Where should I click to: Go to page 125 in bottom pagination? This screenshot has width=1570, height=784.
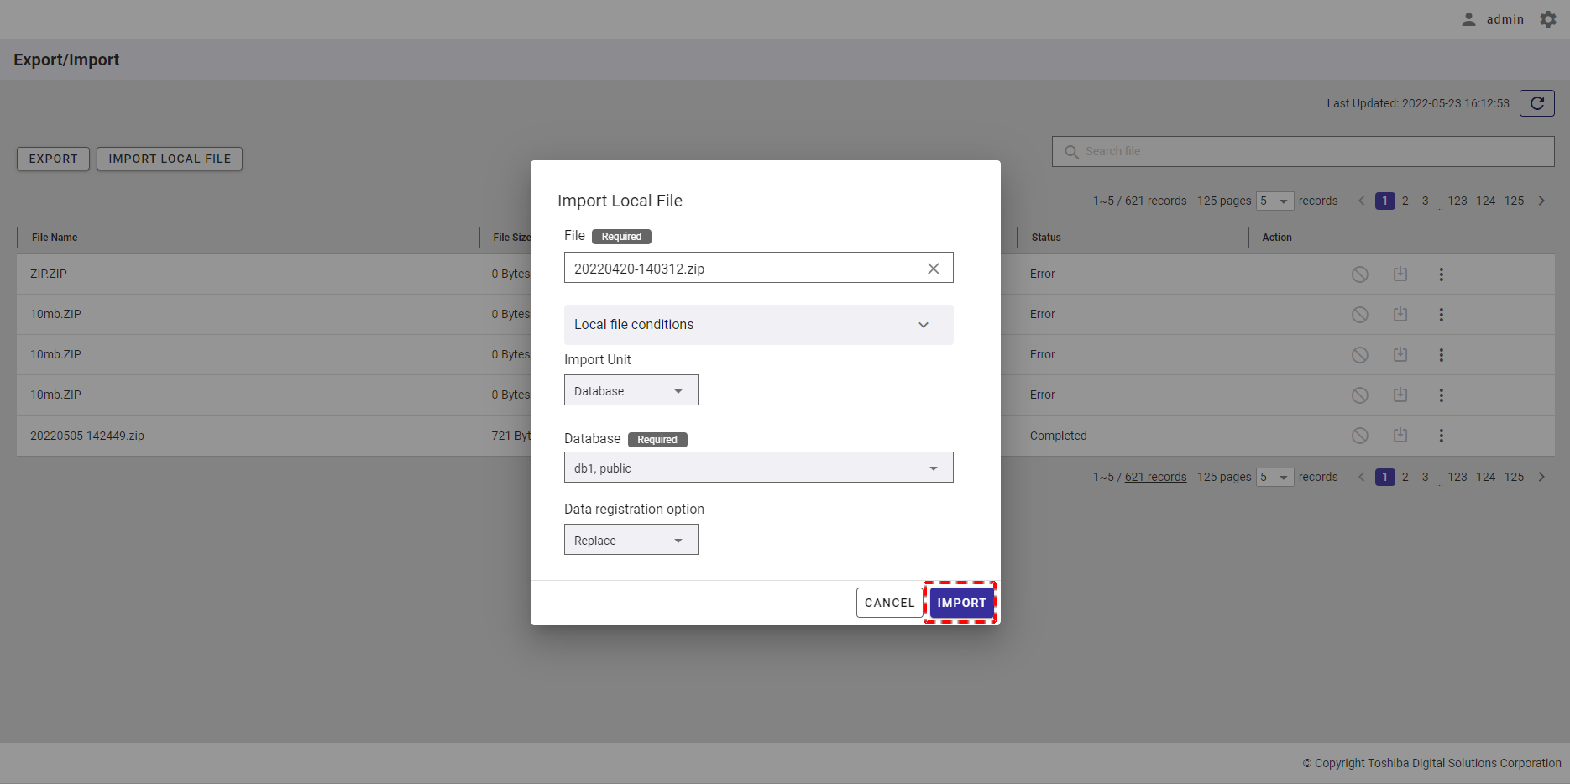coord(1514,477)
